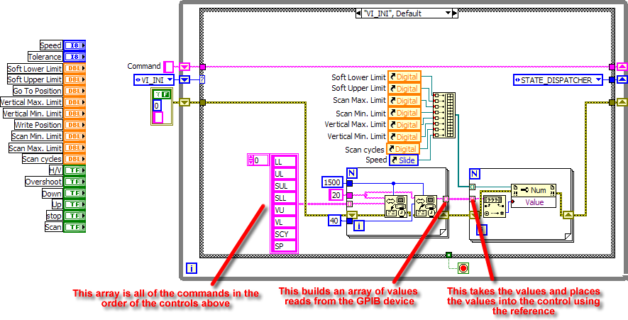Go to previous case with left arrow
Screen dimensions: 628x320
[x=359, y=13]
